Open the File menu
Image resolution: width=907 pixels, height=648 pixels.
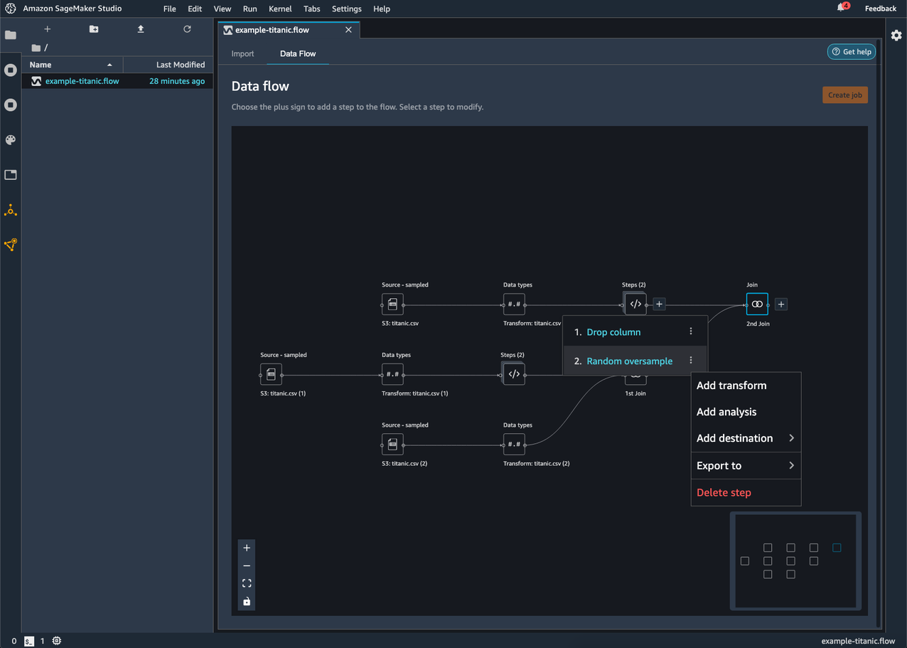click(x=169, y=9)
